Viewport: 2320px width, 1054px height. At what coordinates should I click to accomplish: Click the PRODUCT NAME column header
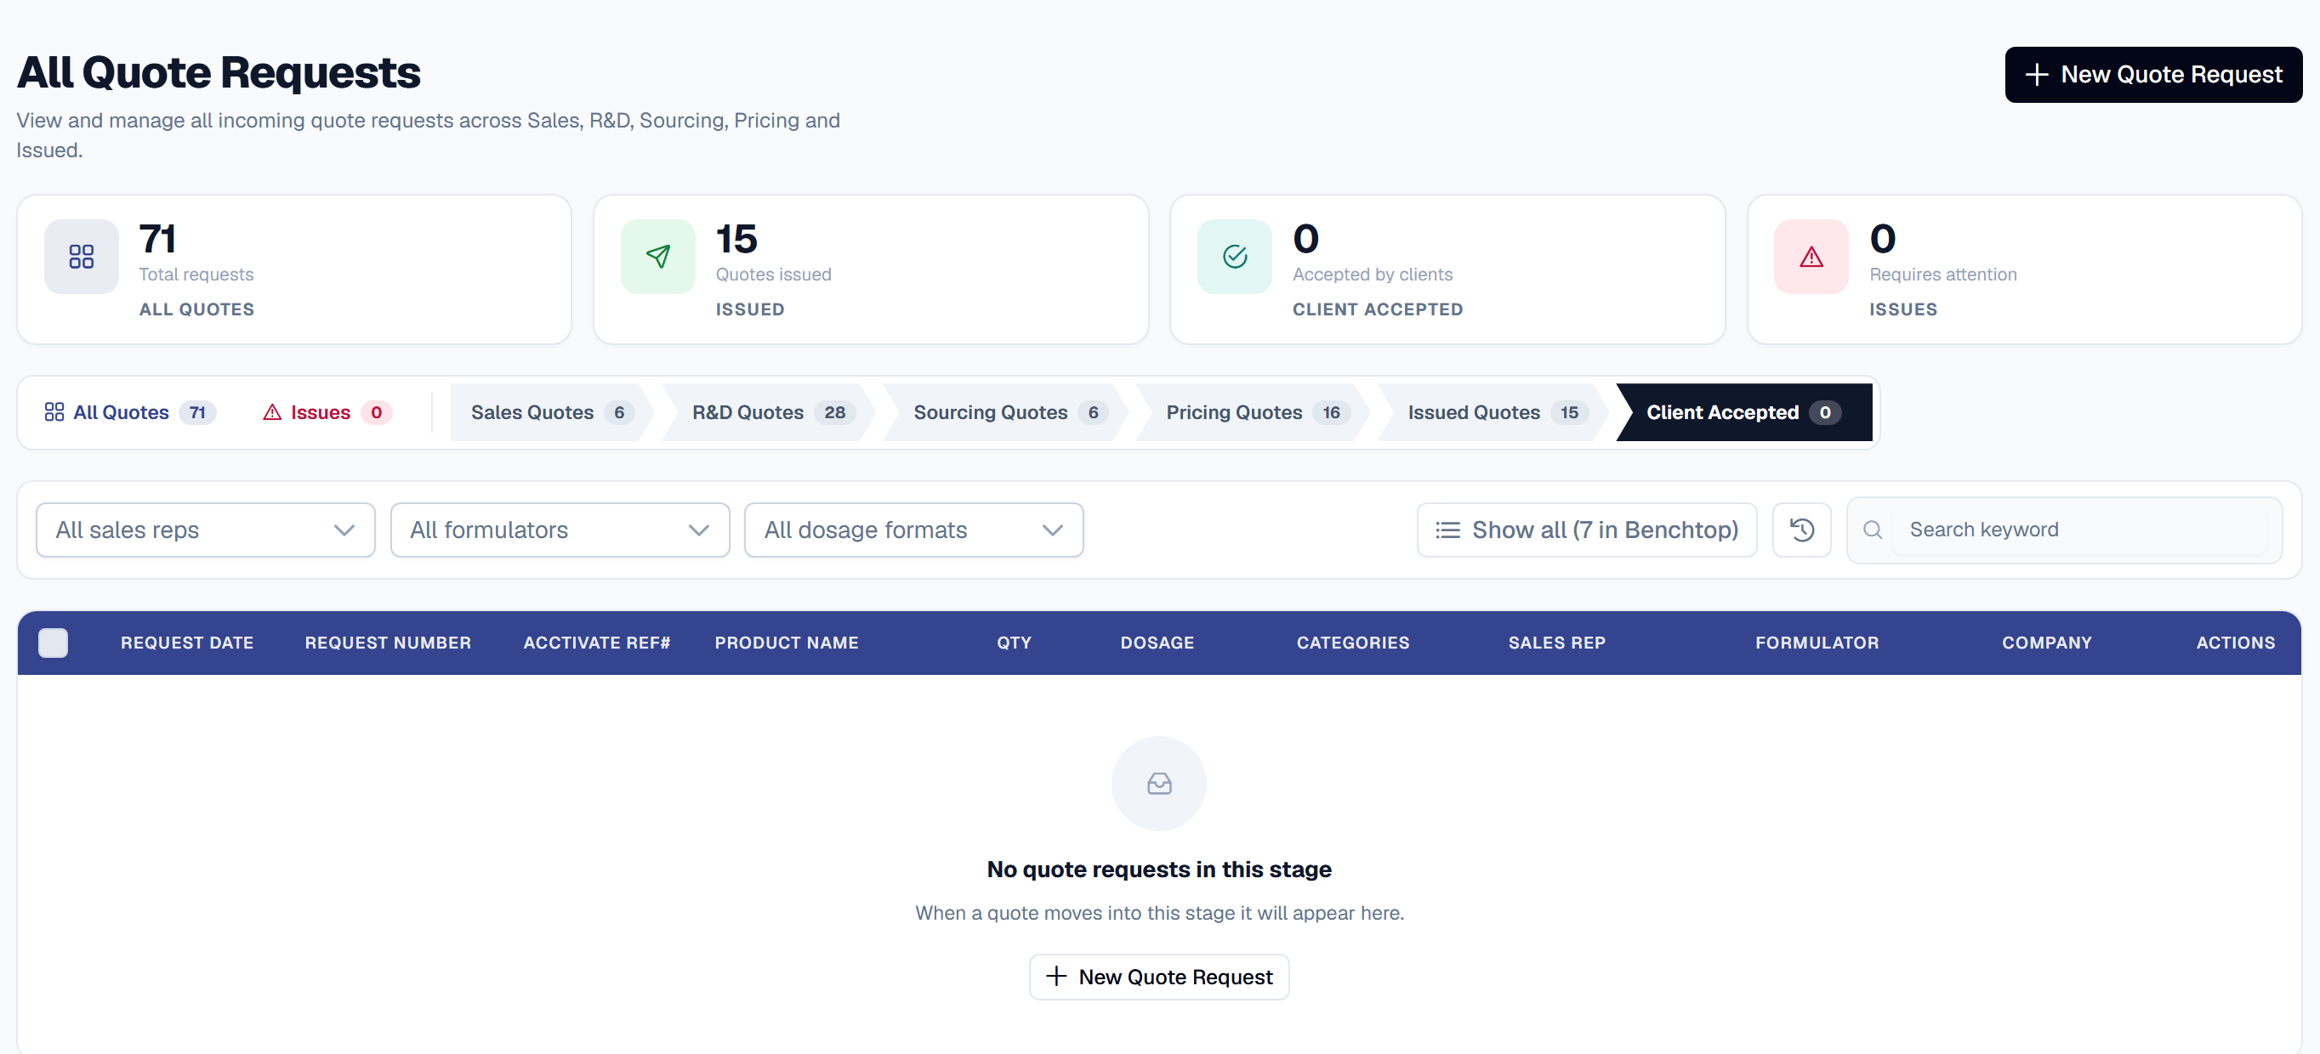[787, 643]
